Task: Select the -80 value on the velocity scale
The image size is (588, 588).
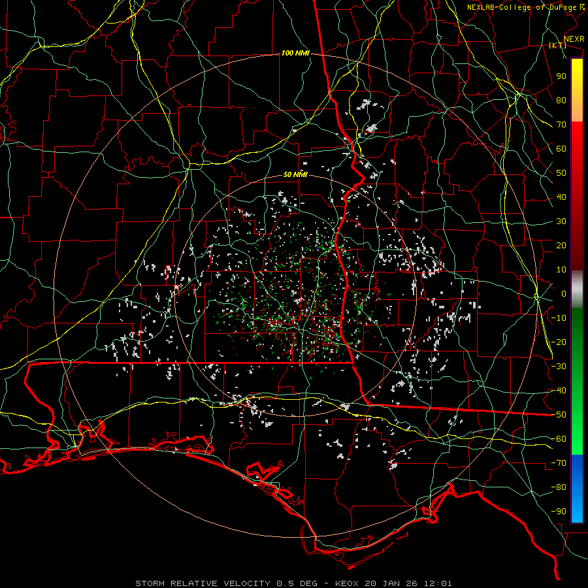Action: tap(559, 487)
